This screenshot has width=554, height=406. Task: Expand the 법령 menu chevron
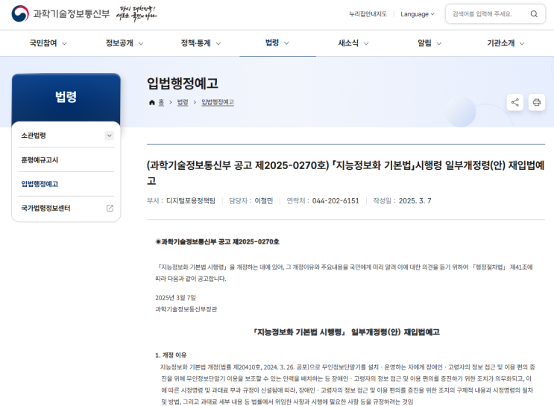pos(286,43)
